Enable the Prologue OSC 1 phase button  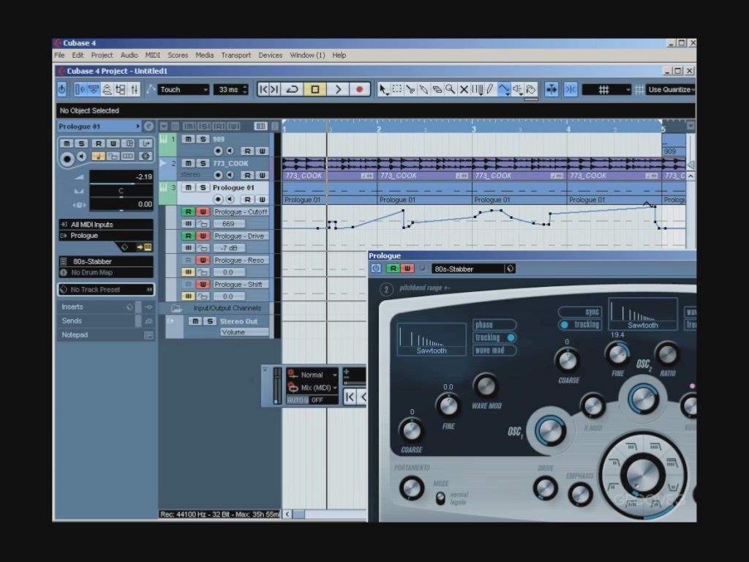[494, 325]
